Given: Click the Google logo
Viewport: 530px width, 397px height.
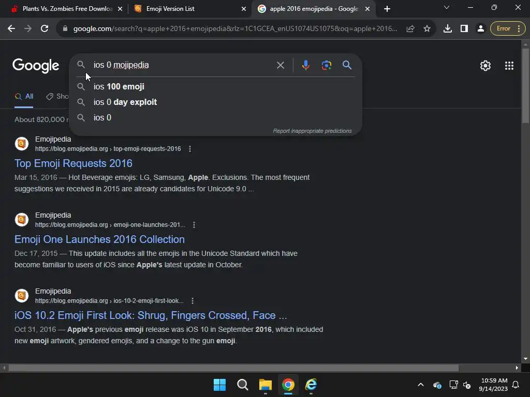Looking at the screenshot, I should [x=36, y=66].
